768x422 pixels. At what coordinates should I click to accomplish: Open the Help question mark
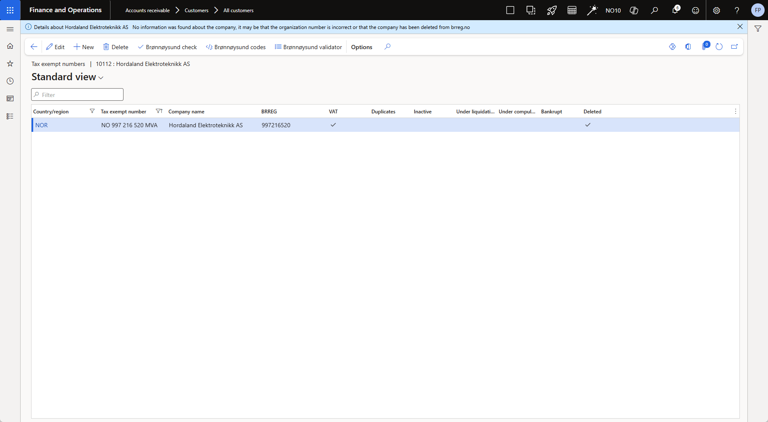tap(737, 10)
